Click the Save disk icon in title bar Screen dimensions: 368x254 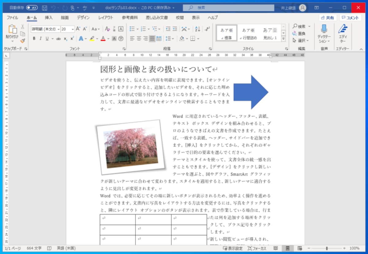tap(44, 7)
